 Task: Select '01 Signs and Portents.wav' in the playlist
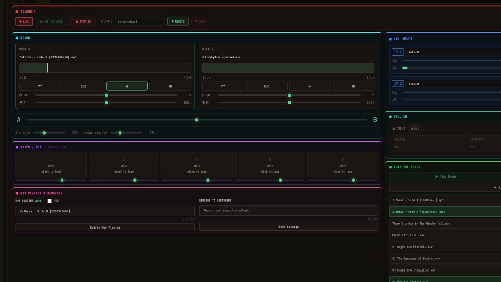(445, 247)
